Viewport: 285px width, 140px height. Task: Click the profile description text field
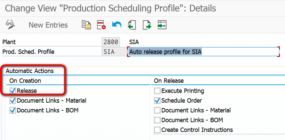[x=203, y=52]
